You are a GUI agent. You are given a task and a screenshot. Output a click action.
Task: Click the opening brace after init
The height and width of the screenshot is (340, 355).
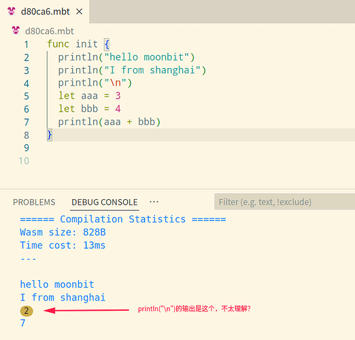(x=107, y=44)
